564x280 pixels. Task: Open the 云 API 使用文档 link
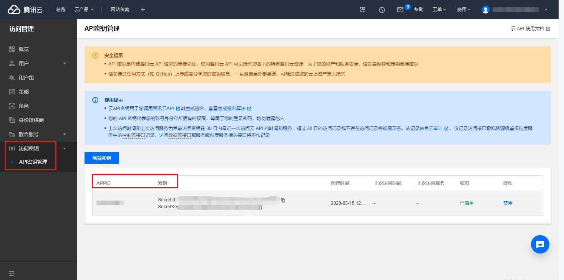(x=530, y=29)
